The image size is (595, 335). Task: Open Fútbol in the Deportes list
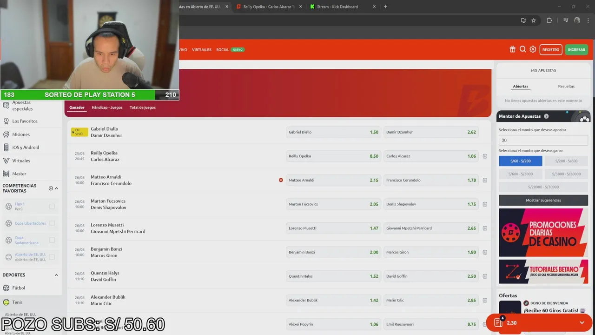[19, 288]
